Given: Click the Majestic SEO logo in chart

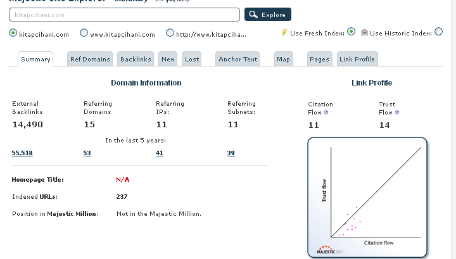Looking at the screenshot, I should click(x=329, y=250).
